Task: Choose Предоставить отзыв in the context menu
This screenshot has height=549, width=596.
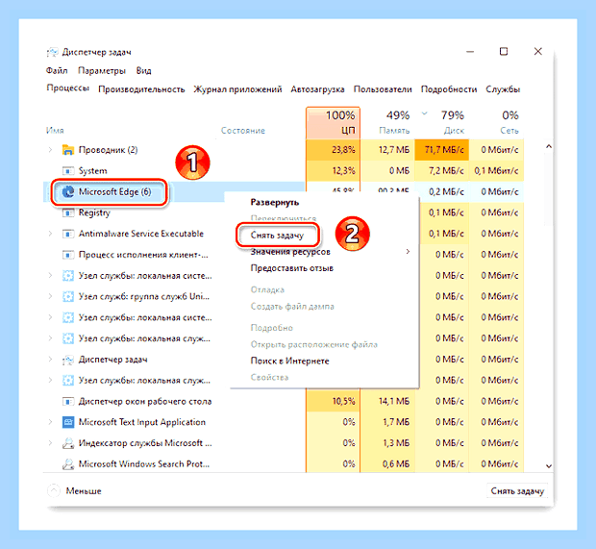Action: pos(292,268)
